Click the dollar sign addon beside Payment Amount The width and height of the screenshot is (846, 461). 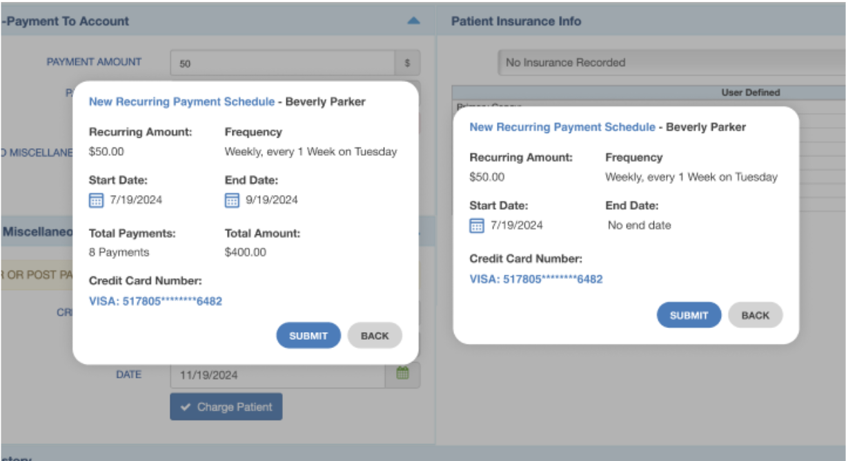[407, 63]
